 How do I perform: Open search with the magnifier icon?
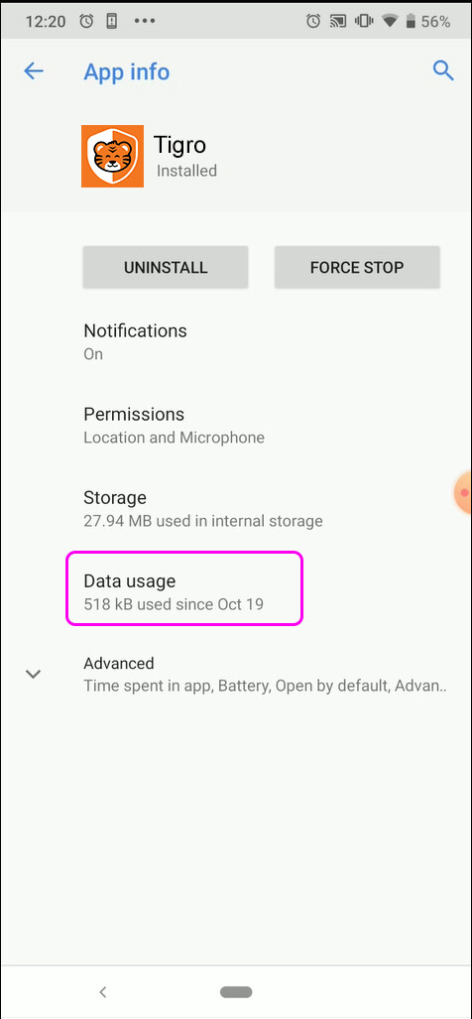(x=443, y=70)
